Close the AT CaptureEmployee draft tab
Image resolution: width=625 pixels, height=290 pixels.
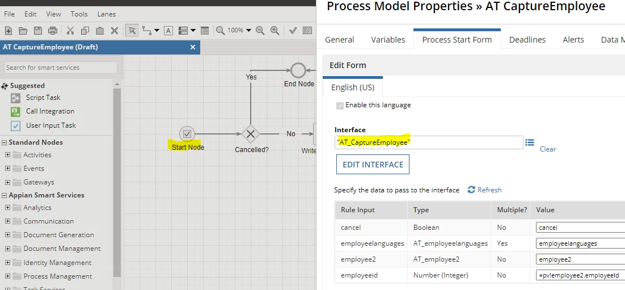pyautogui.click(x=193, y=47)
